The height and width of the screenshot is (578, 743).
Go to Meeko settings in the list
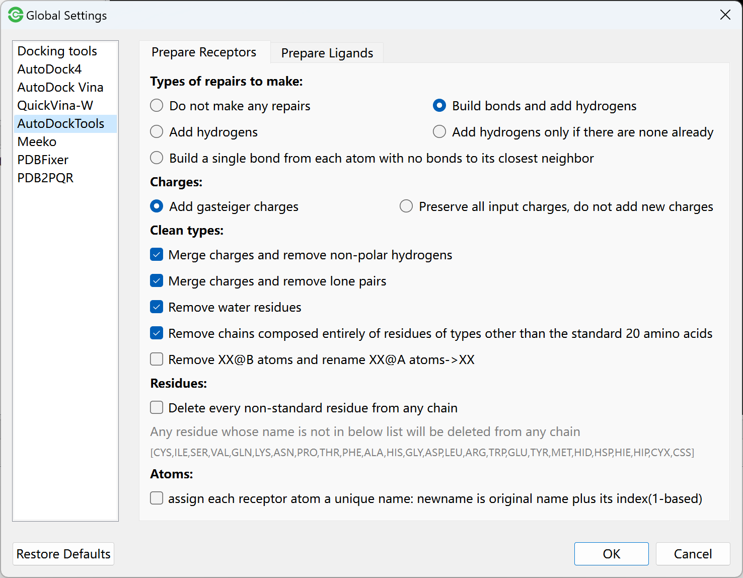coord(65,141)
